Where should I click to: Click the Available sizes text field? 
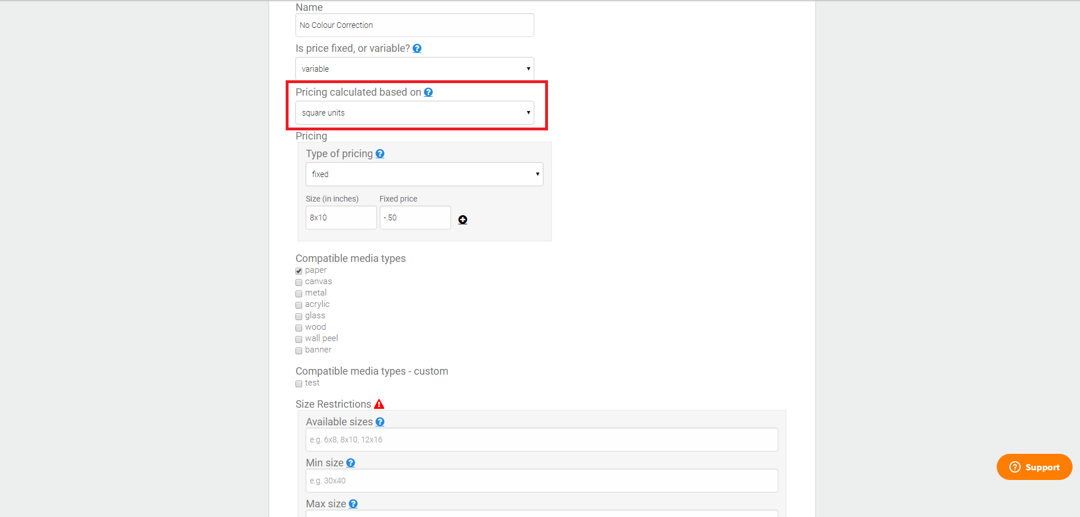tap(542, 440)
